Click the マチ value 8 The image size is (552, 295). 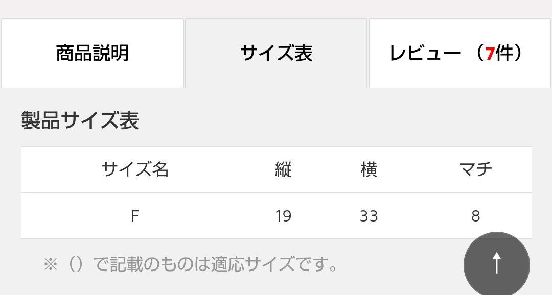click(476, 216)
